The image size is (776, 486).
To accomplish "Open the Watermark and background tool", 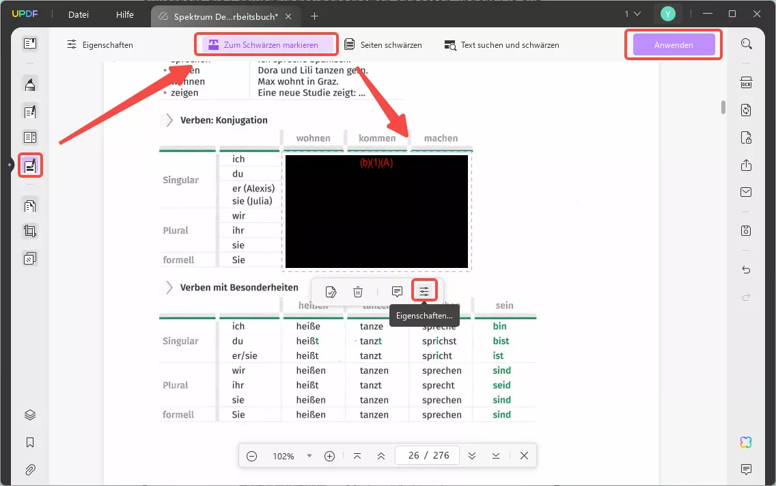I will click(29, 258).
